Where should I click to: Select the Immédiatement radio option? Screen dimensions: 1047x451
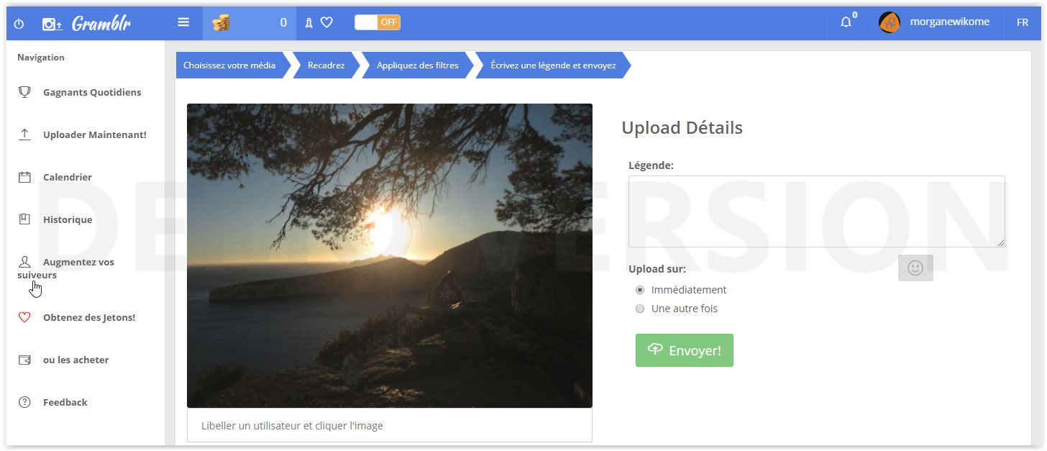coord(640,290)
